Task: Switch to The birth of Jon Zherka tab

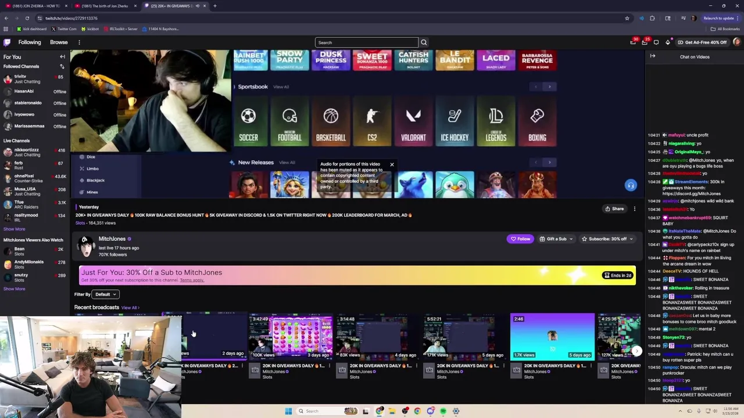Action: click(x=105, y=6)
